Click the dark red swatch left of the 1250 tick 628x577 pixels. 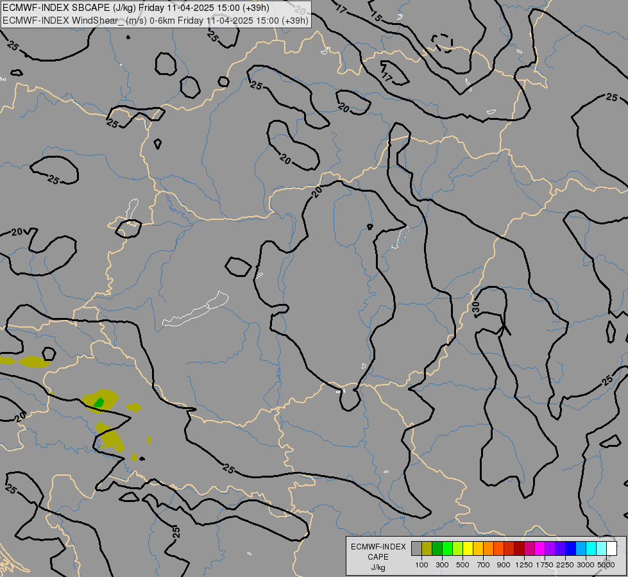tap(519, 549)
